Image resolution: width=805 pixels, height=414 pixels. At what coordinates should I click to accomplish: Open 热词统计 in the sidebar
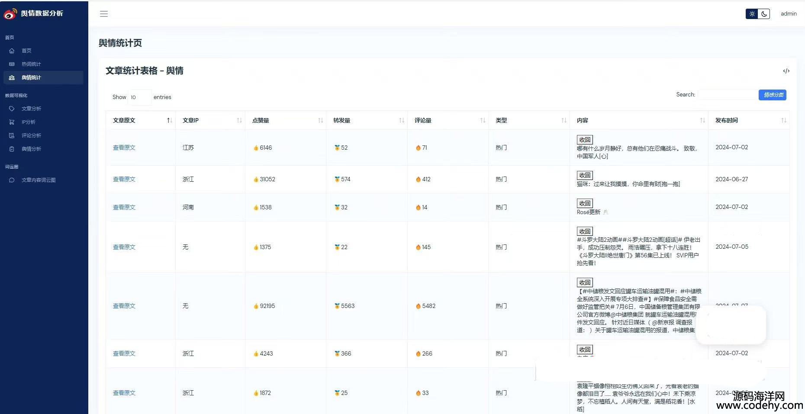[x=31, y=64]
